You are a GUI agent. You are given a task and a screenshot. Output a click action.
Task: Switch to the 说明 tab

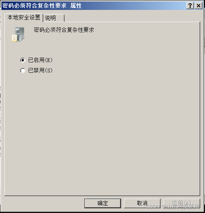click(x=54, y=18)
